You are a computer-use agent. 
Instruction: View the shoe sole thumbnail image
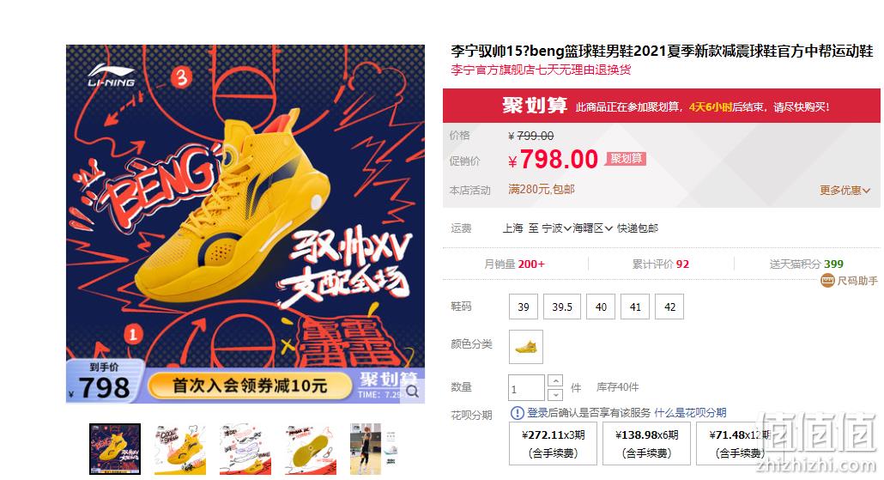click(311, 449)
